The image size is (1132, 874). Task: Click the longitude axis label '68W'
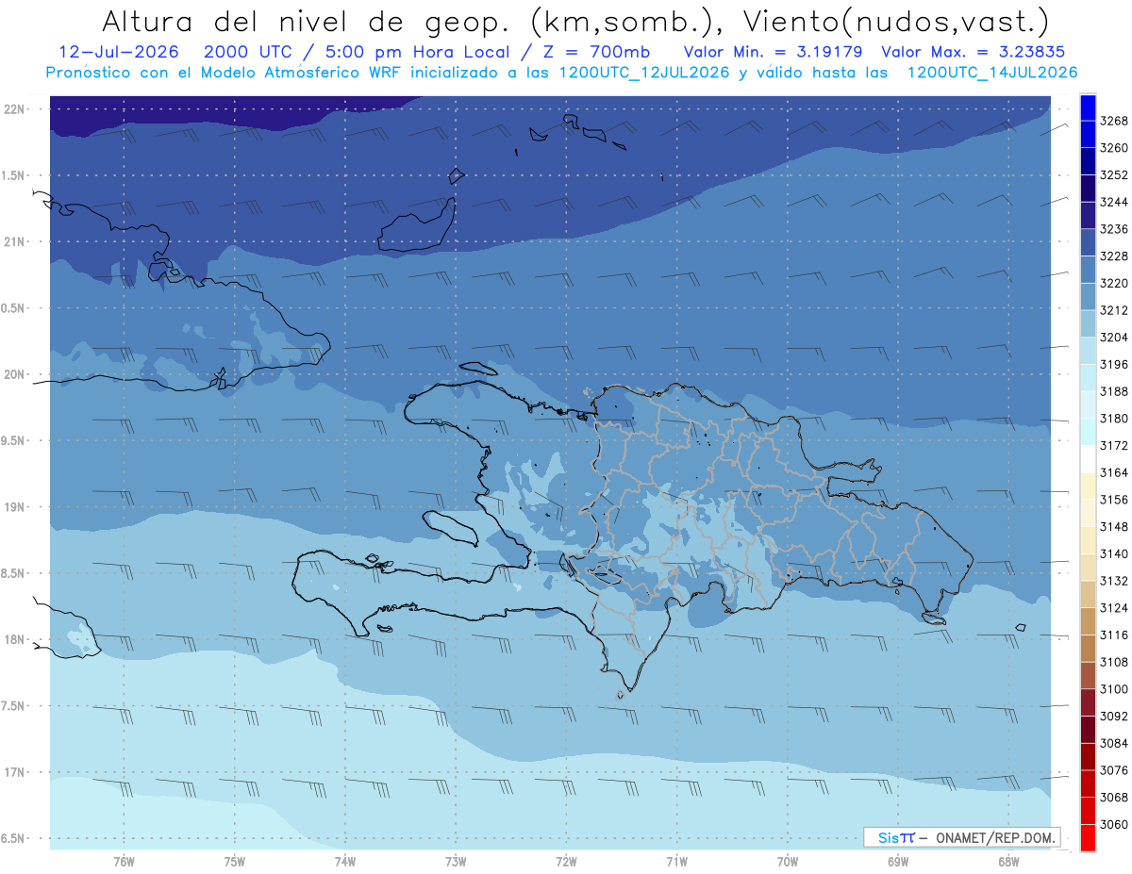pos(1007,862)
